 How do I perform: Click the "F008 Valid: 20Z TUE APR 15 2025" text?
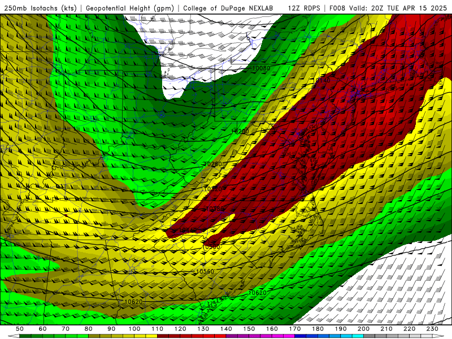click(388, 8)
